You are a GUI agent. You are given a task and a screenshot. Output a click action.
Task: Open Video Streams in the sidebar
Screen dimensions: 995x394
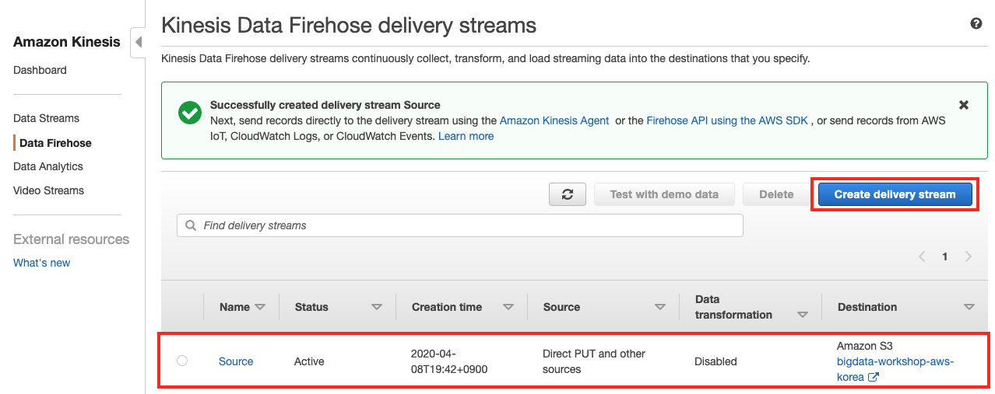coord(48,190)
